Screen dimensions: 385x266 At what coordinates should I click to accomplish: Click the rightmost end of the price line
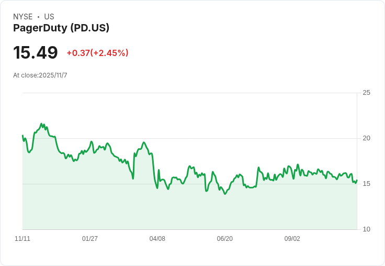point(356,180)
